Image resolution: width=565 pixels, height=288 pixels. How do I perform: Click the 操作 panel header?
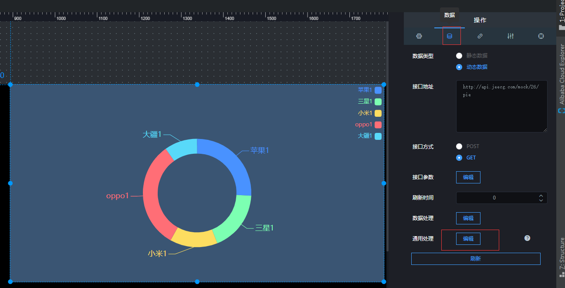point(480,20)
